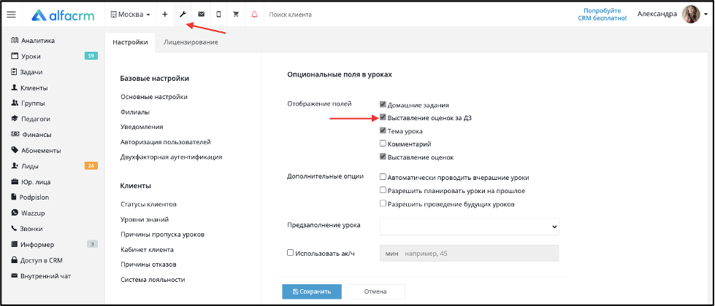Click the Сохранить button
This screenshot has height=306, width=715.
tap(312, 291)
